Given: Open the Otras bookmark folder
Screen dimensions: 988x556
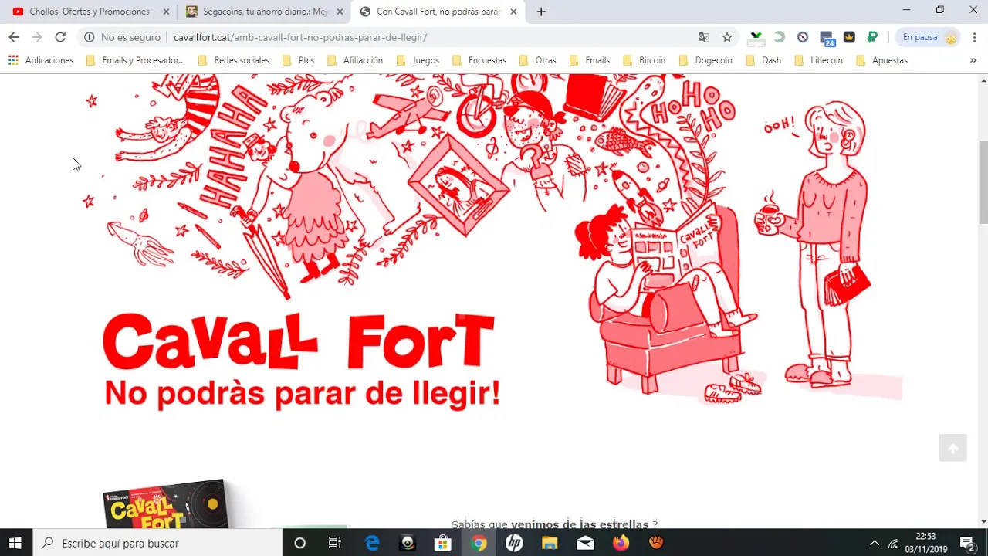Looking at the screenshot, I should click(x=537, y=60).
